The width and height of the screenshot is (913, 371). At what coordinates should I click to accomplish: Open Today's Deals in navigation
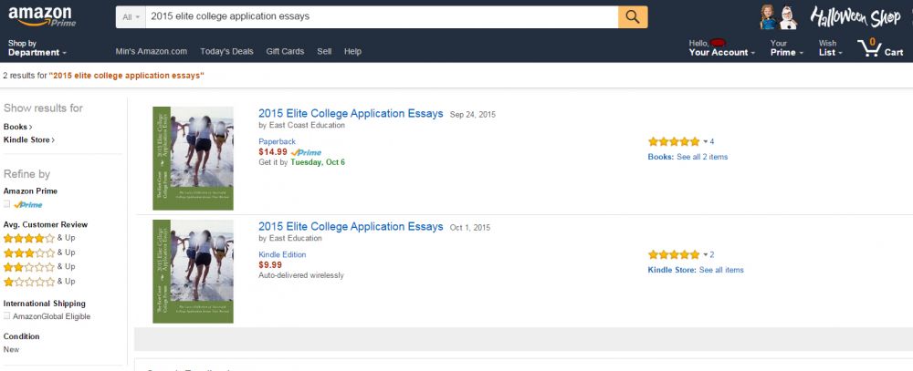click(226, 51)
